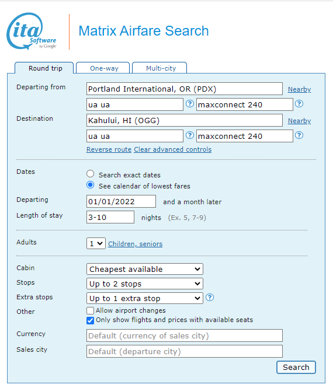Open help icon beside departure maxconnect field
Viewport: 333px width, 388px height.
pos(299,104)
